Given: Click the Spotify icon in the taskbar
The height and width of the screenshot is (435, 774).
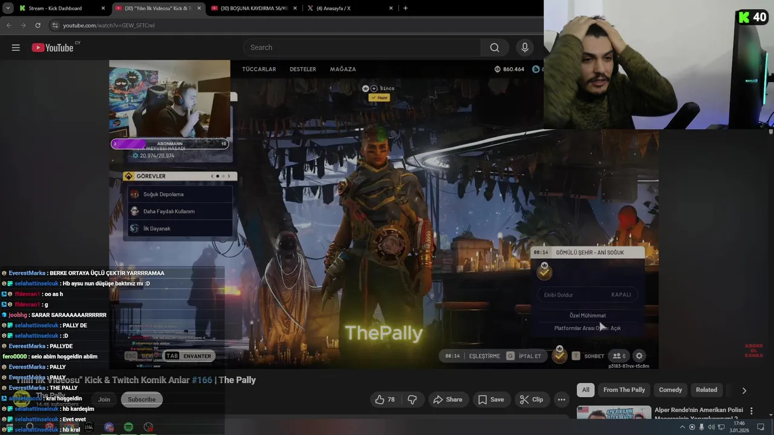Looking at the screenshot, I should [128, 427].
